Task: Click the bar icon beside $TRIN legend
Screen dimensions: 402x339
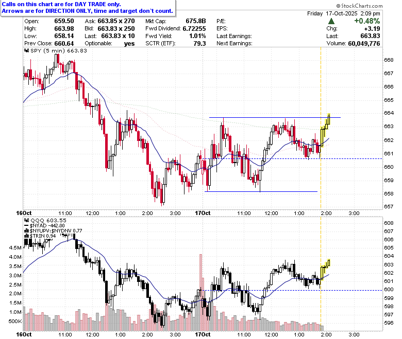Action: pos(26,236)
